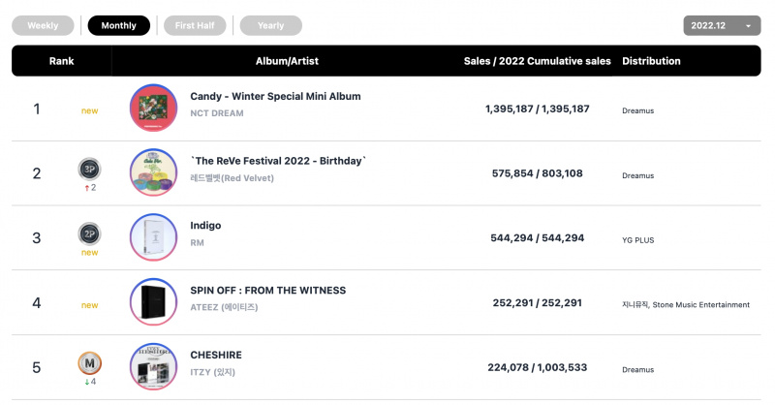Click the NCT DREAM artist name
This screenshot has height=405, width=775.
[x=217, y=113]
